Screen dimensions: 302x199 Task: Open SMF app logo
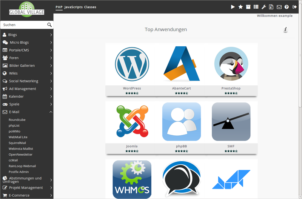coord(231,121)
